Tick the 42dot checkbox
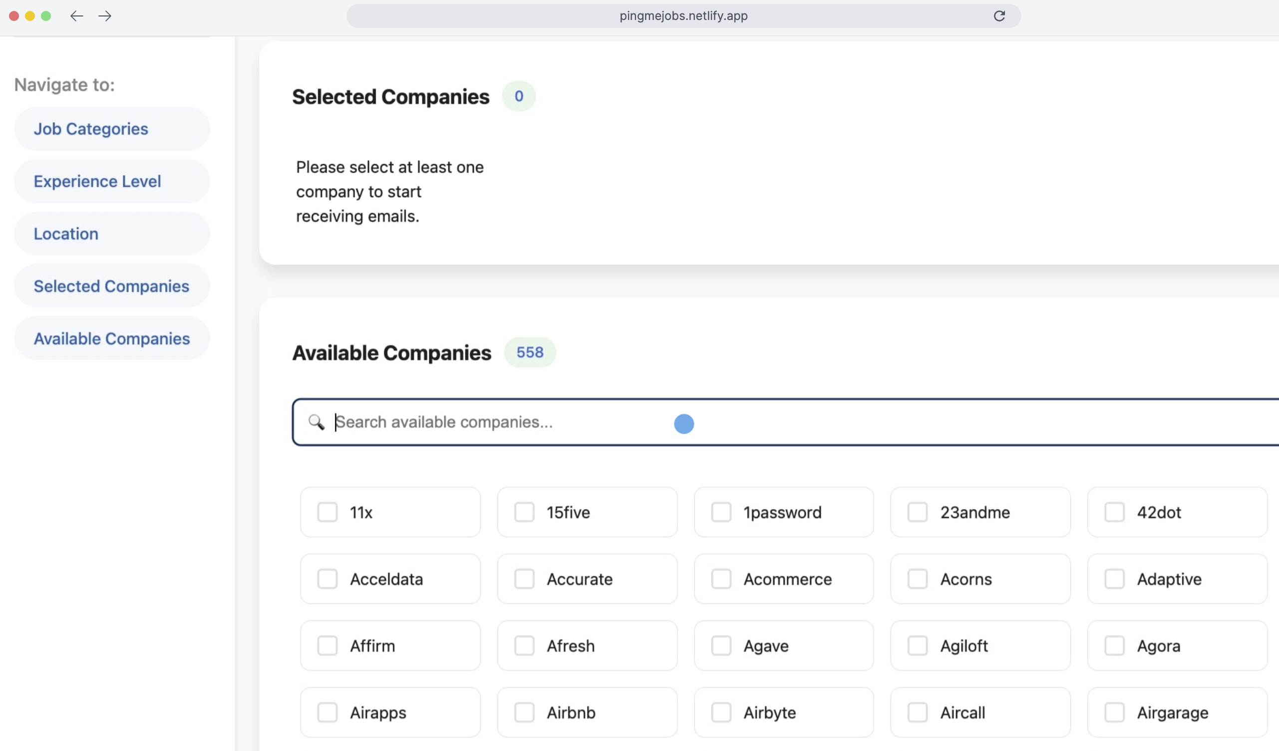This screenshot has height=751, width=1279. pos(1115,512)
